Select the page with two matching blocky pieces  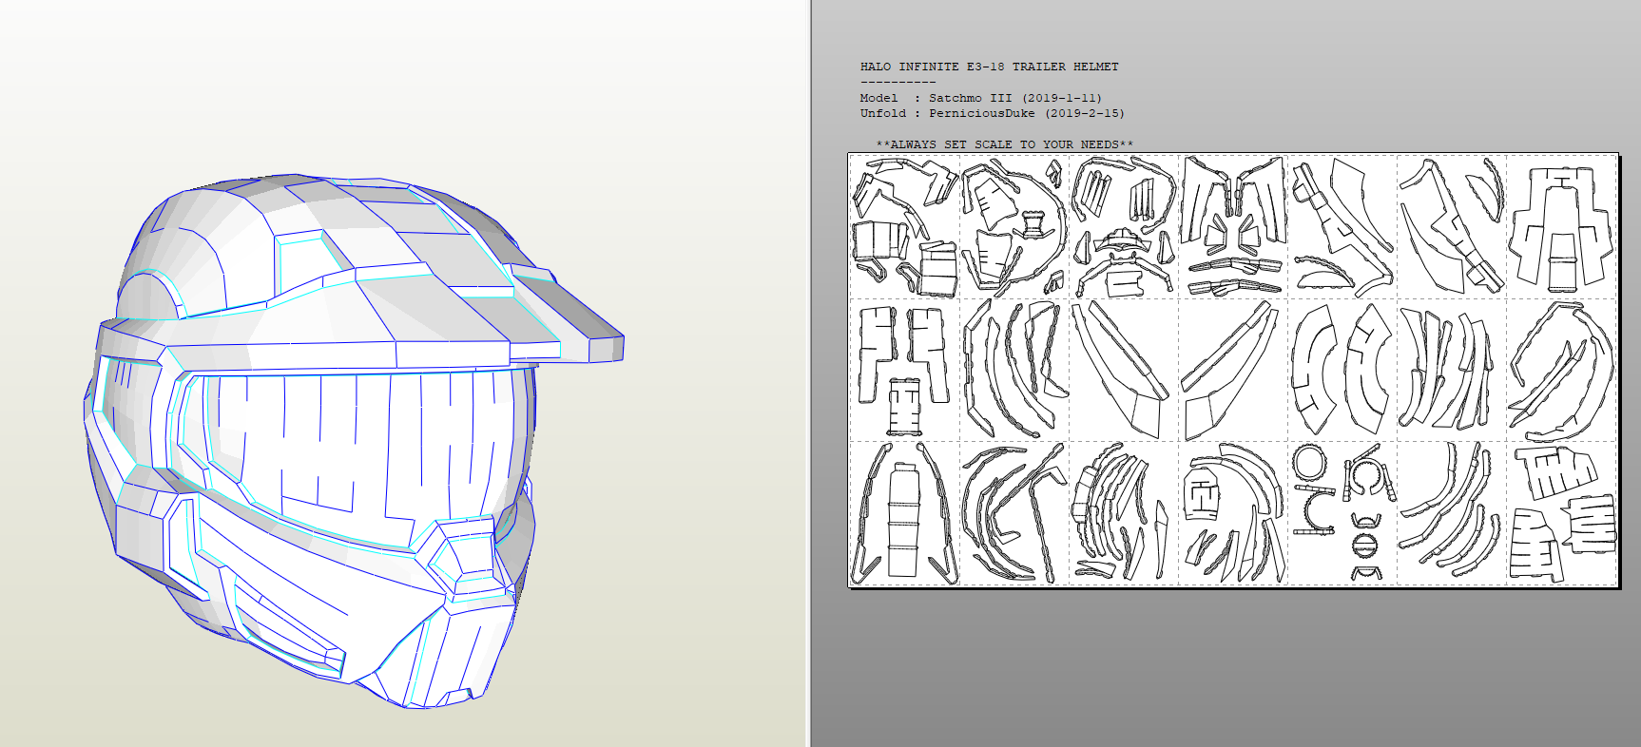point(904,370)
